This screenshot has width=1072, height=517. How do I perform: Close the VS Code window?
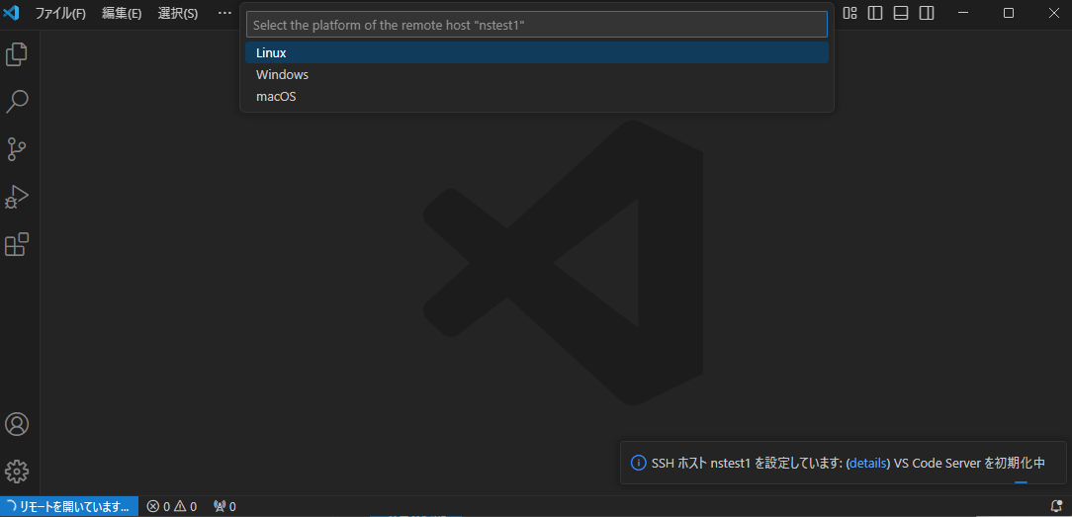click(1053, 13)
